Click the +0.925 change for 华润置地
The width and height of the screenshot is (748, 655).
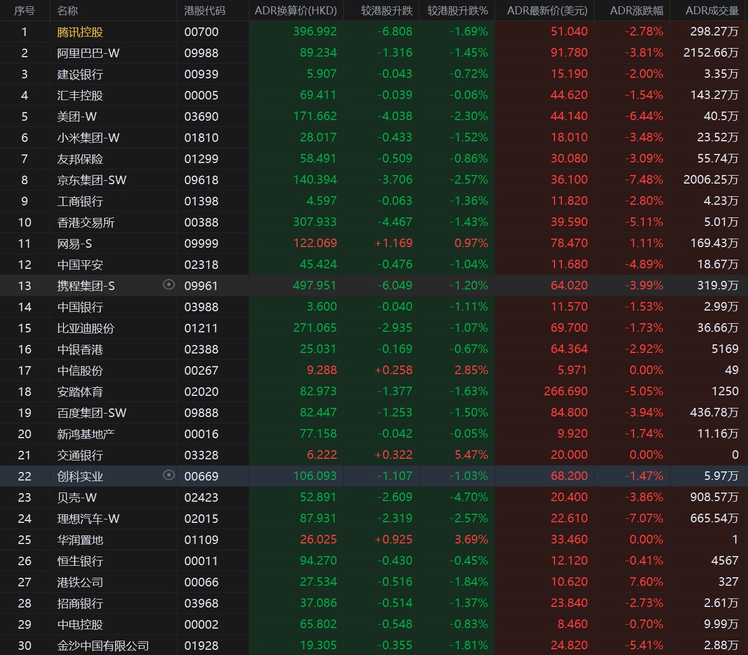[394, 540]
